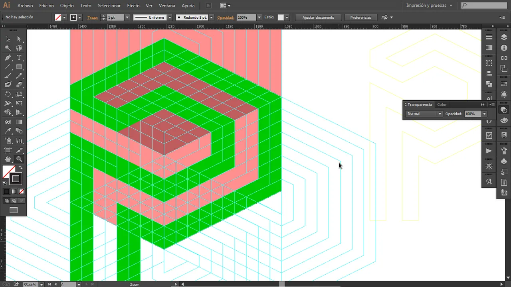Open the Efecto menu
This screenshot has width=511, height=287.
click(x=133, y=6)
